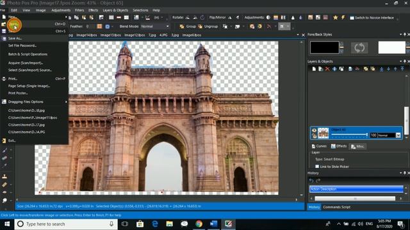Click the color bars adjustment icon
Image resolution: width=410 pixels, height=230 pixels.
tap(275, 17)
